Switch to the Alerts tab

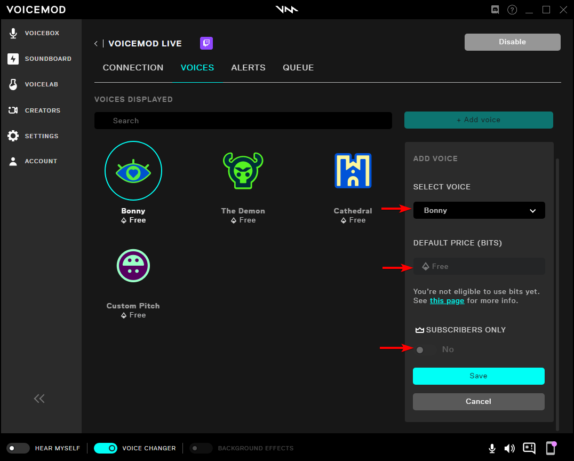coord(248,68)
